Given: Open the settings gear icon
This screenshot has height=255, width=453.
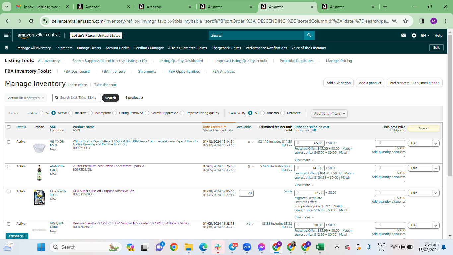Looking at the screenshot, I should [414, 35].
